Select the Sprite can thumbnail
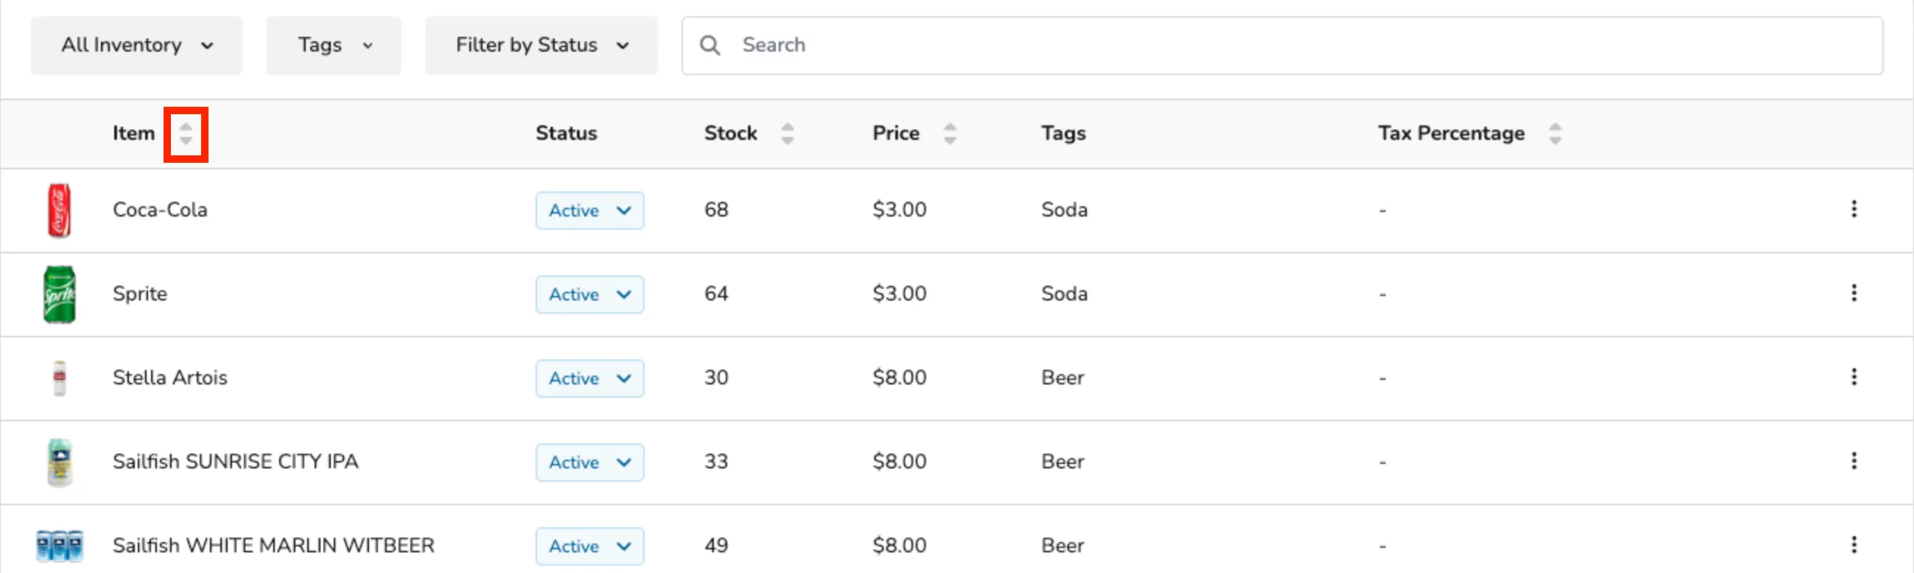The height and width of the screenshot is (573, 1914). point(60,295)
